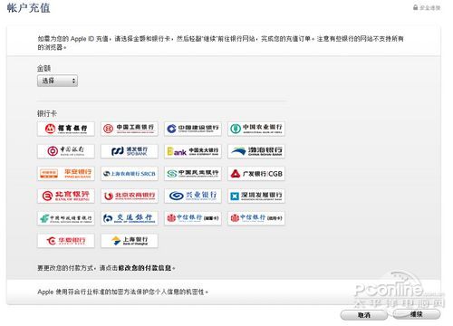Choose Bank of China 中国银行 logo
Image resolution: width=453 pixels, height=326 pixels.
click(66, 151)
